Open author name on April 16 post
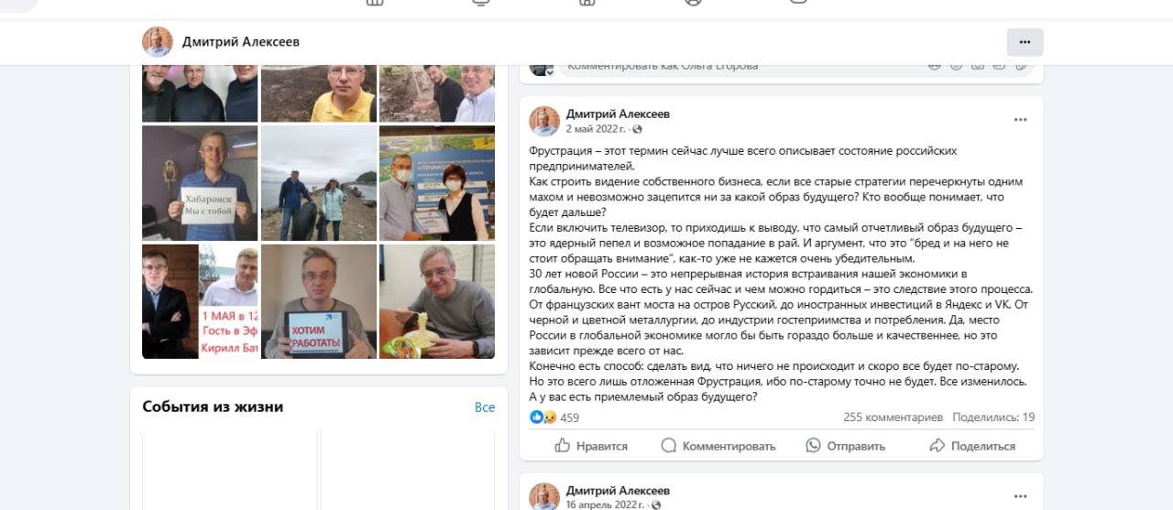1173x510 pixels. (x=618, y=491)
